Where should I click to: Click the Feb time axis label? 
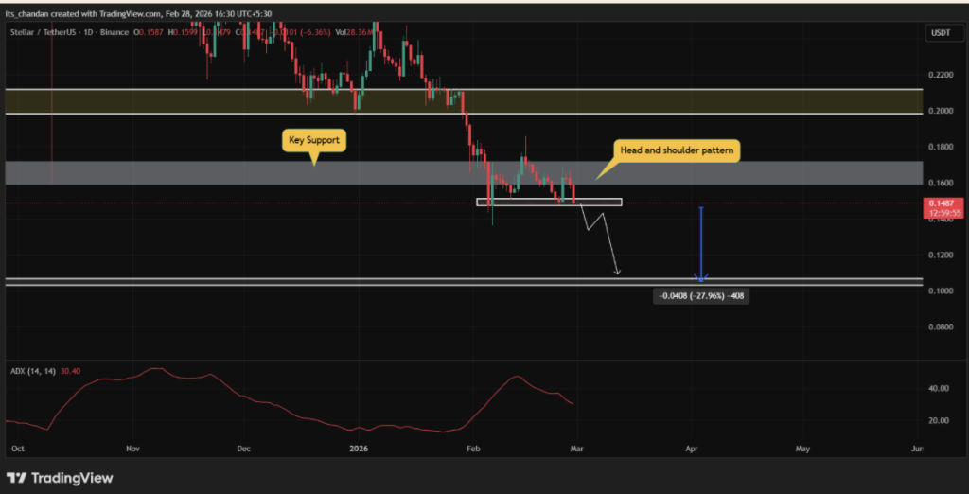[x=473, y=448]
